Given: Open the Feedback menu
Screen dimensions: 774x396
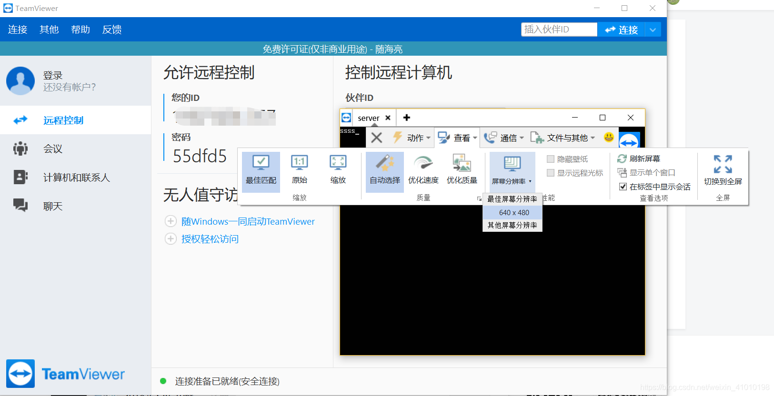Looking at the screenshot, I should 112,30.
